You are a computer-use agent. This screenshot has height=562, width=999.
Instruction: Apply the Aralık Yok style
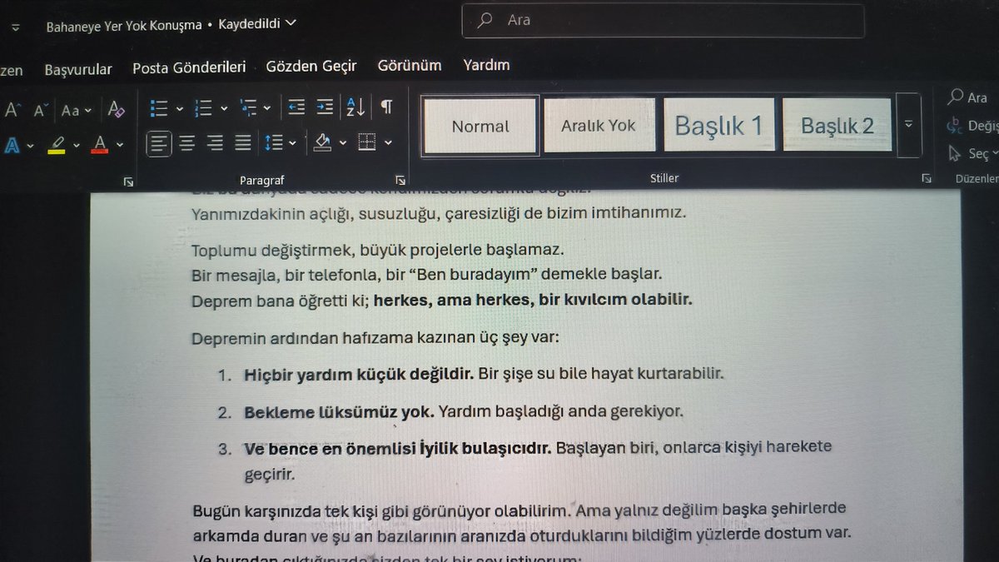(x=599, y=125)
